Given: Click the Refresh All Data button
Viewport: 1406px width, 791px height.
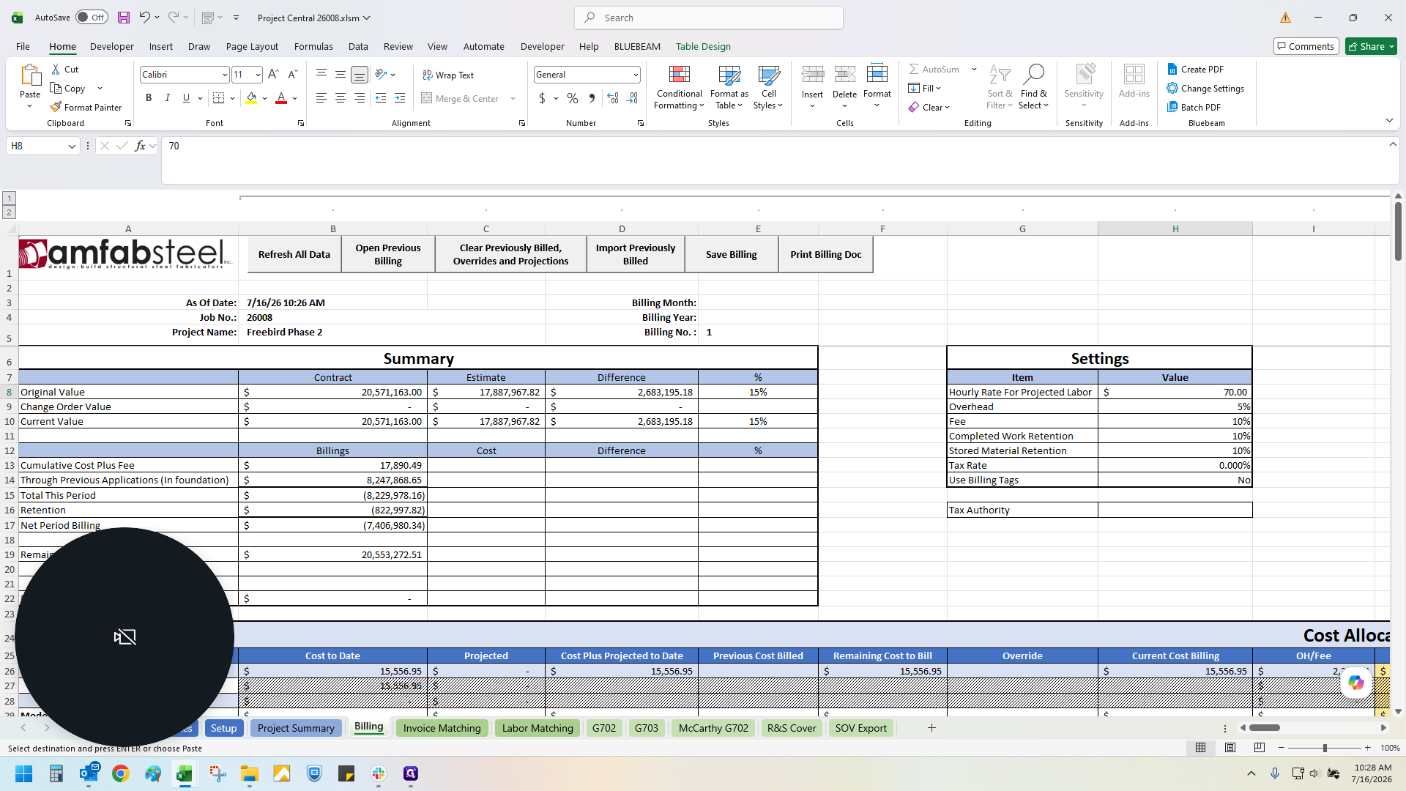Looking at the screenshot, I should click(x=294, y=254).
